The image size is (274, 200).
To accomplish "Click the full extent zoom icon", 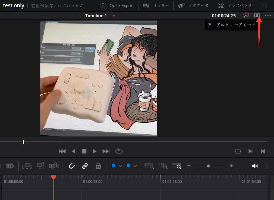I will (149, 166).
